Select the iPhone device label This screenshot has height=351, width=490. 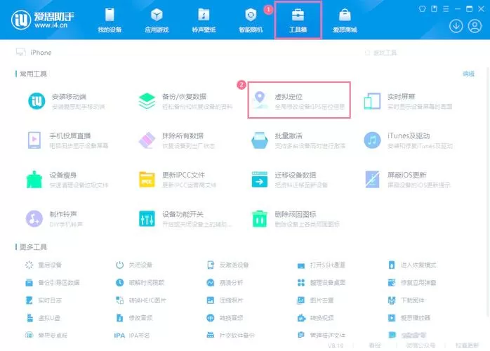(41, 53)
